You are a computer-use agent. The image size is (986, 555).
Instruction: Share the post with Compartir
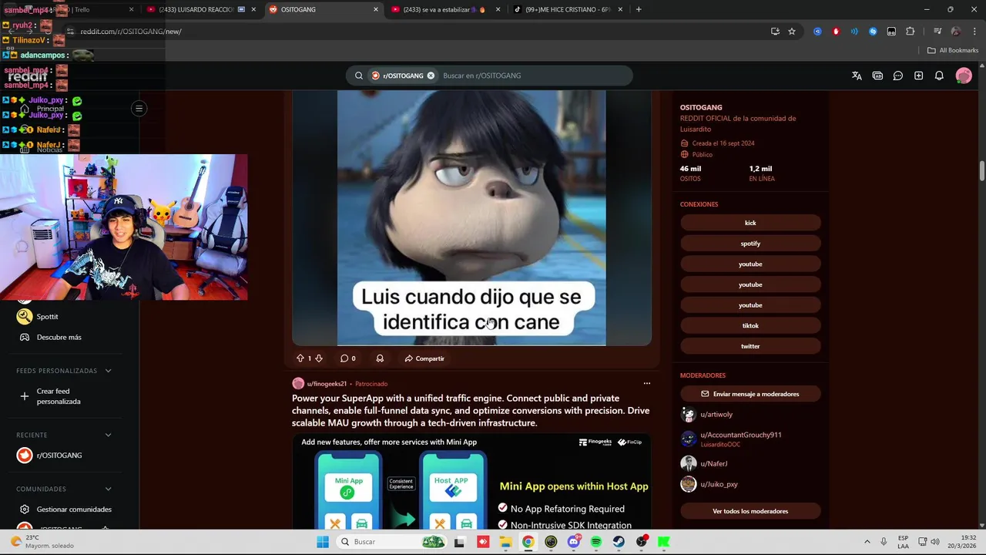(x=424, y=358)
